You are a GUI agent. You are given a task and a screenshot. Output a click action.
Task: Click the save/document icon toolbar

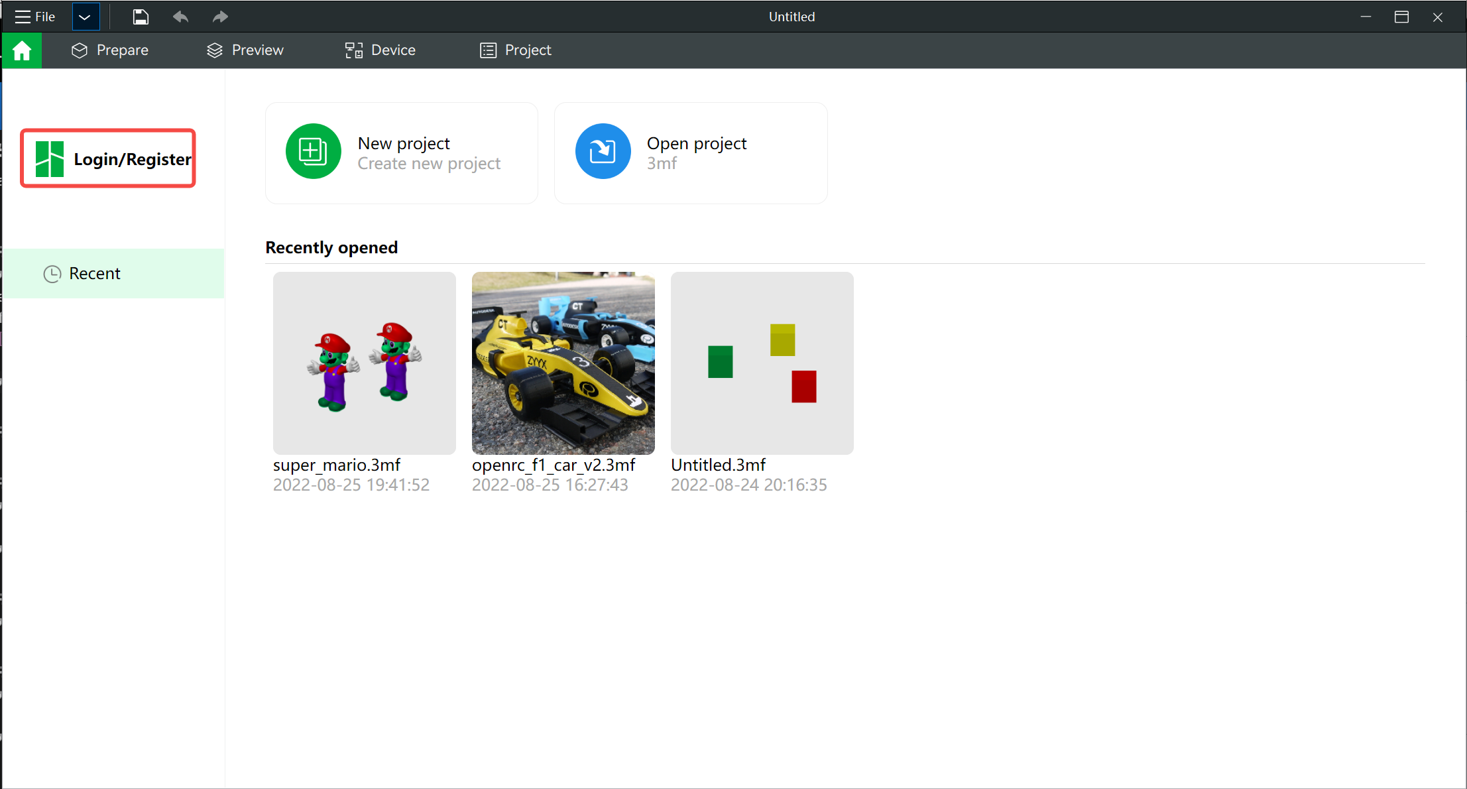139,17
